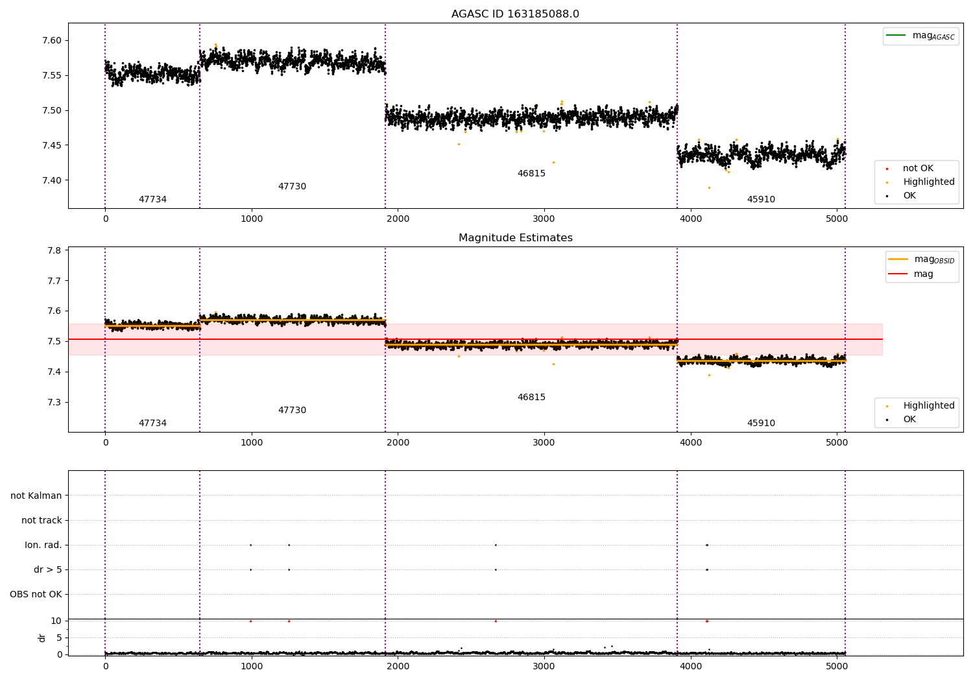Click x-axis tick 4000 under the dr plot
The width and height of the screenshot is (973, 681).
690,667
